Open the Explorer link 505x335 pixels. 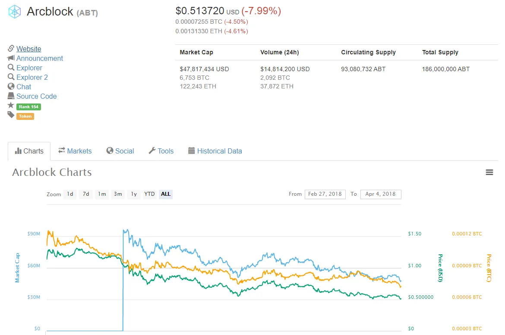point(29,68)
